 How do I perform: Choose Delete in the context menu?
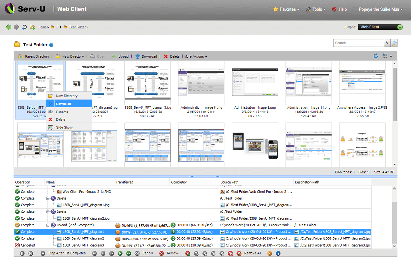click(69, 119)
